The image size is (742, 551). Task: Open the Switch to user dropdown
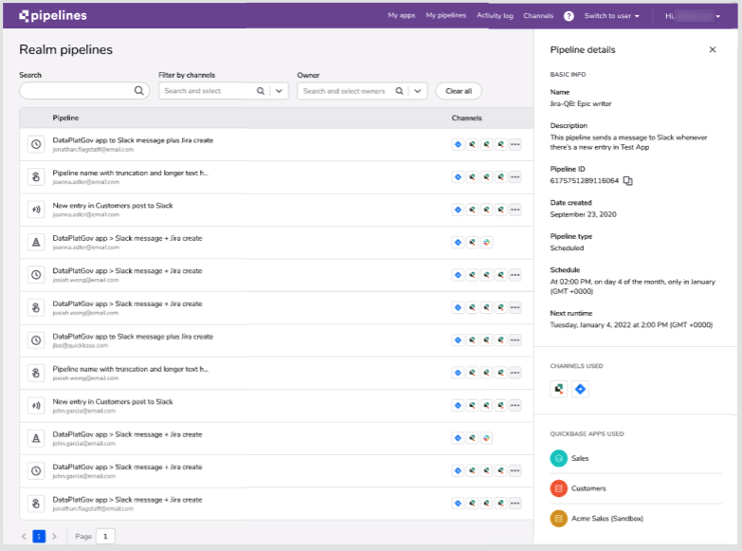(611, 16)
